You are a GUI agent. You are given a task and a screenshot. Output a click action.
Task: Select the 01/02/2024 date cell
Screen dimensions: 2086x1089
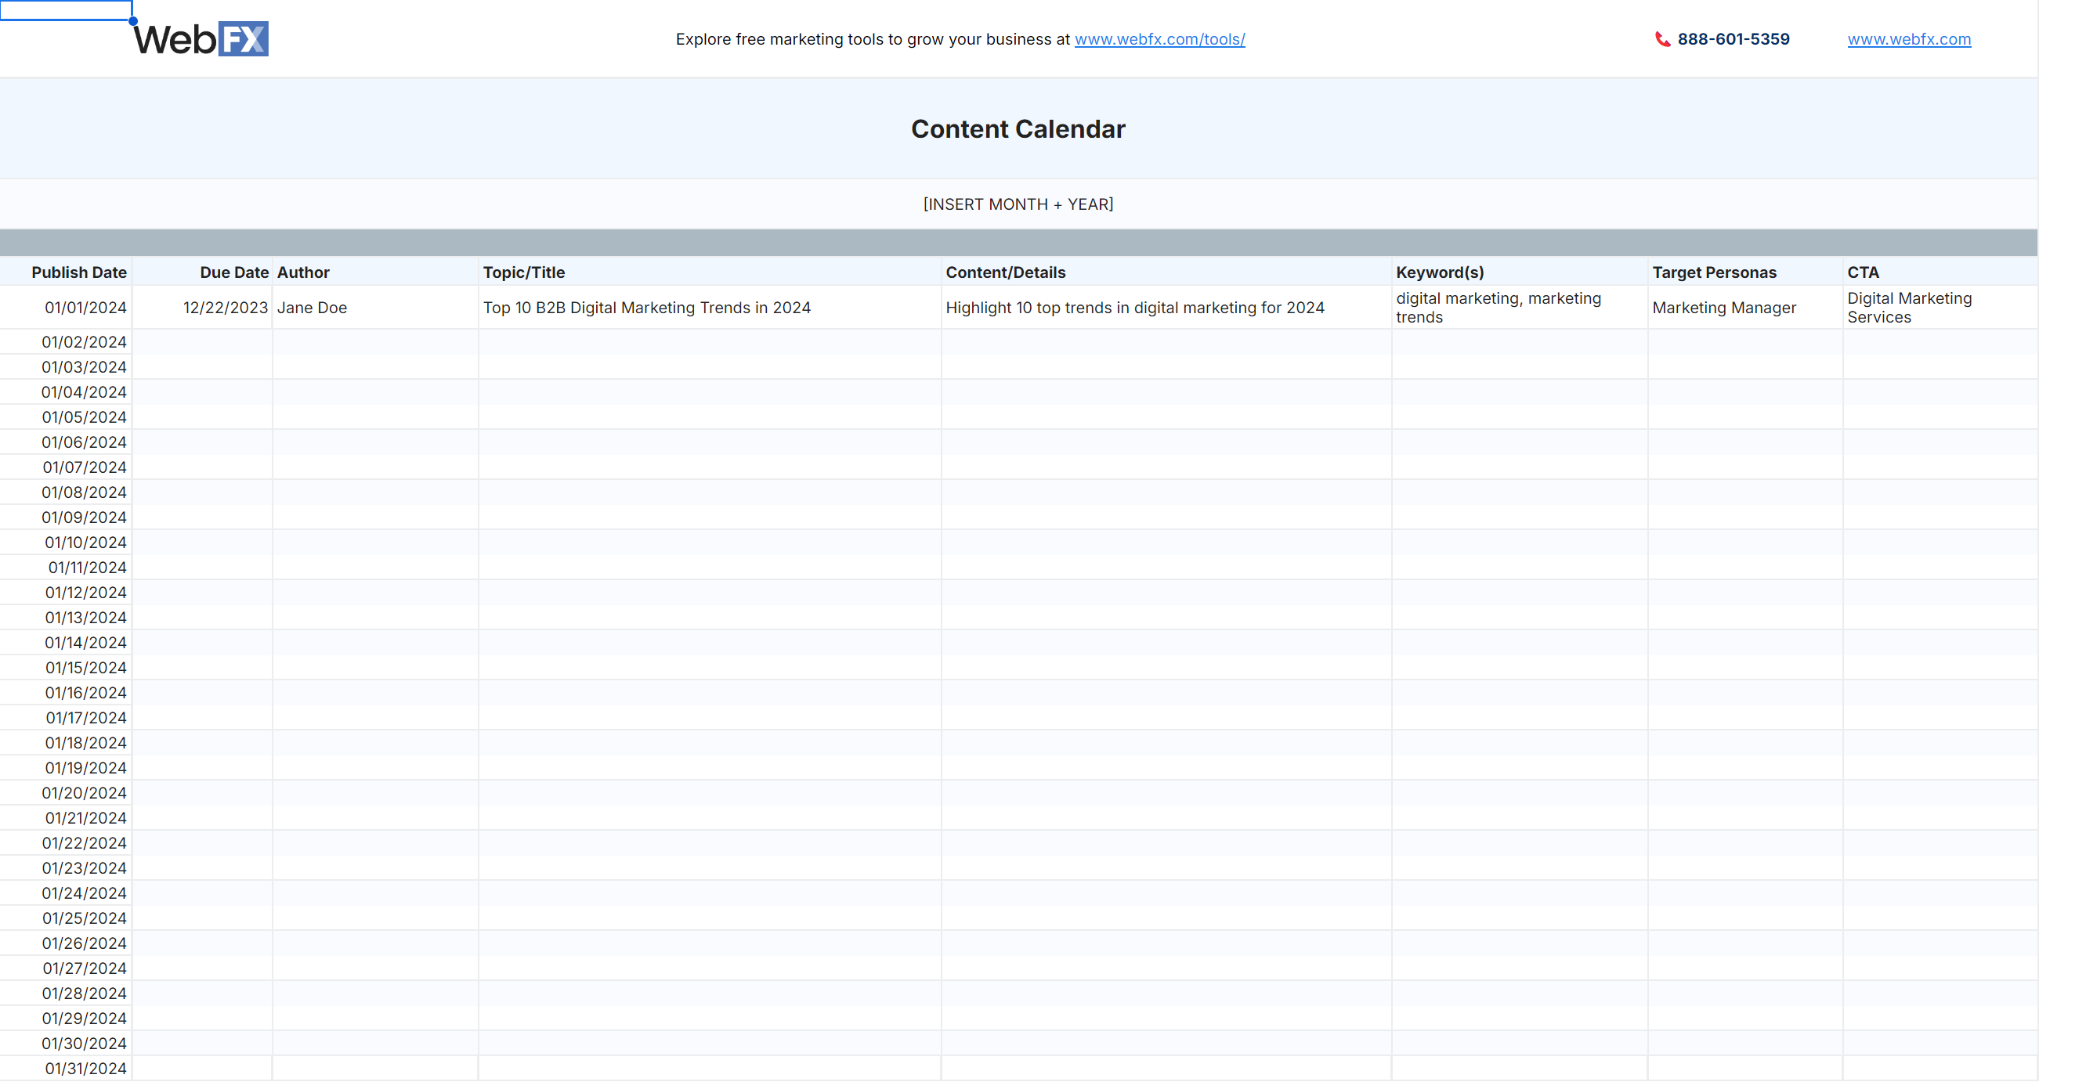tap(66, 341)
